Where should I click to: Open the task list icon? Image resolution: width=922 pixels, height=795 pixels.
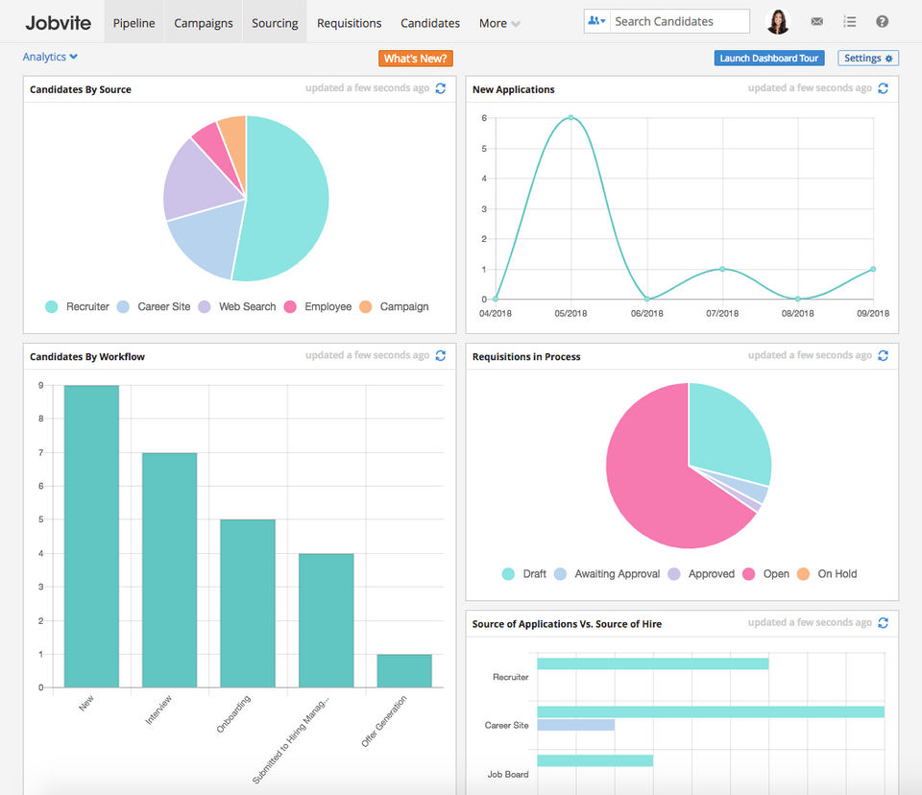849,22
